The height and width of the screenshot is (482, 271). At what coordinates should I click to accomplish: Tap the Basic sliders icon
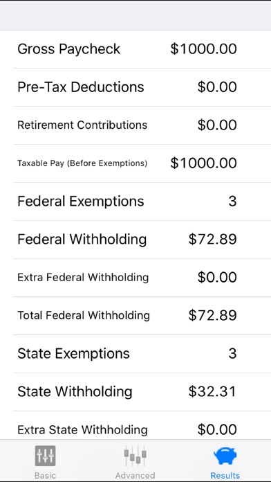tap(45, 455)
